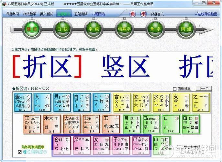Select the 单字 round button
Viewport: 222px width, 162px height.
pos(154,29)
